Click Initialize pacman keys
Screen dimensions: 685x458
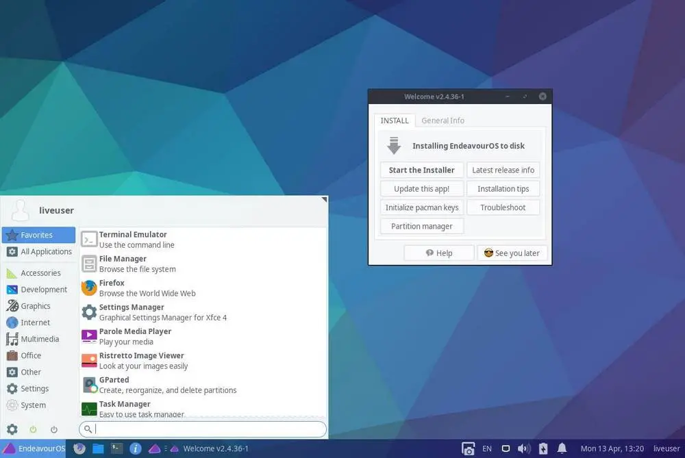[x=421, y=207]
